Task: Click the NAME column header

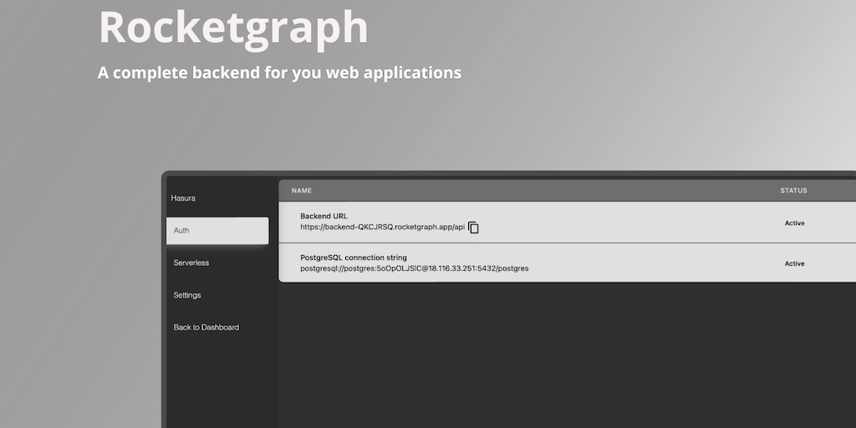Action: [x=301, y=191]
